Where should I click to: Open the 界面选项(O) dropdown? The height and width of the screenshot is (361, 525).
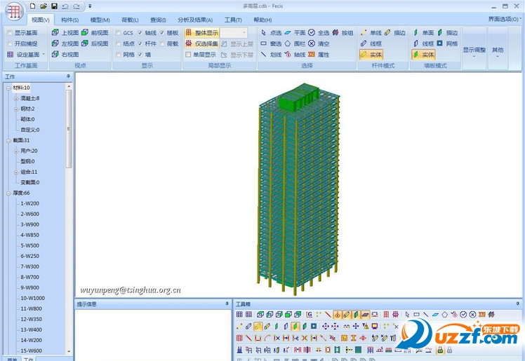pos(505,19)
